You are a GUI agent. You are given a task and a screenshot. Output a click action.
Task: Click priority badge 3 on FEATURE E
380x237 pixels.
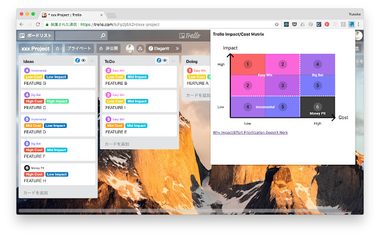tap(108, 119)
